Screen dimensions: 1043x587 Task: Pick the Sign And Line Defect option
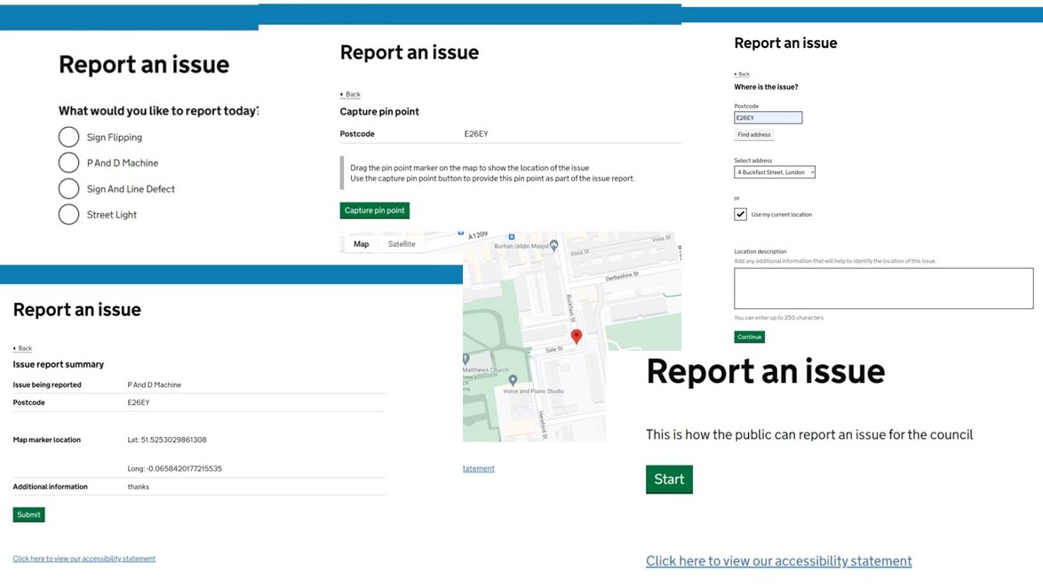tap(68, 188)
